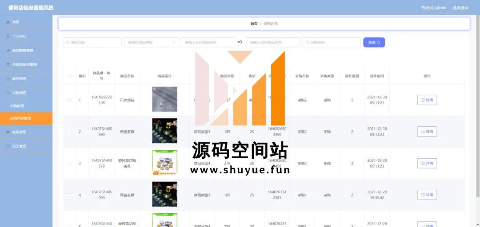Click the 商品唯一编号 column header
The image size is (480, 227).
[102, 76]
